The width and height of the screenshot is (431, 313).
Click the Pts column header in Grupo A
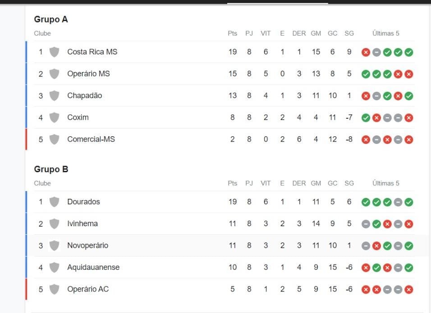coord(233,33)
